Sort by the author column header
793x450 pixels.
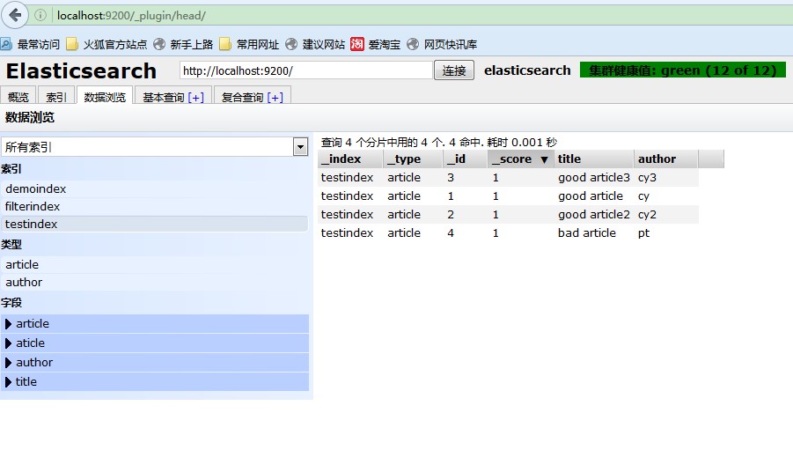pos(666,159)
